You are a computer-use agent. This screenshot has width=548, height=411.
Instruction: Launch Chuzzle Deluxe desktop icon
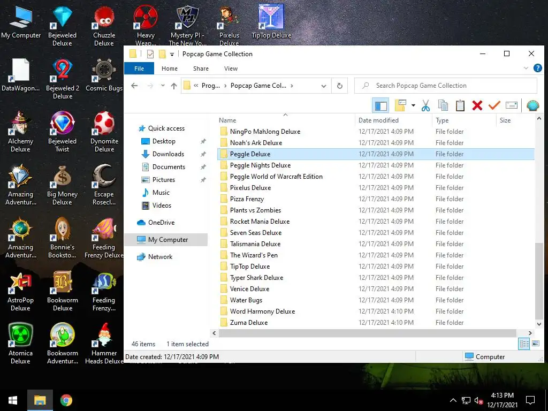[x=104, y=26]
